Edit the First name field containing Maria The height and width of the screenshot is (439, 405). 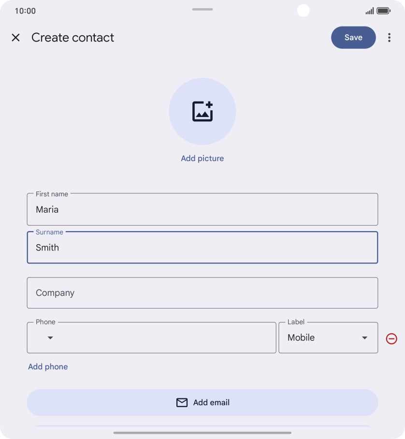tap(202, 209)
